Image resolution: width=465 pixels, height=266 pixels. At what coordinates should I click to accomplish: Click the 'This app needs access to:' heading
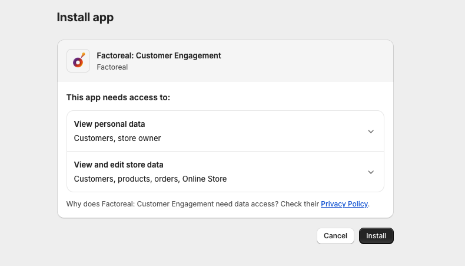118,97
